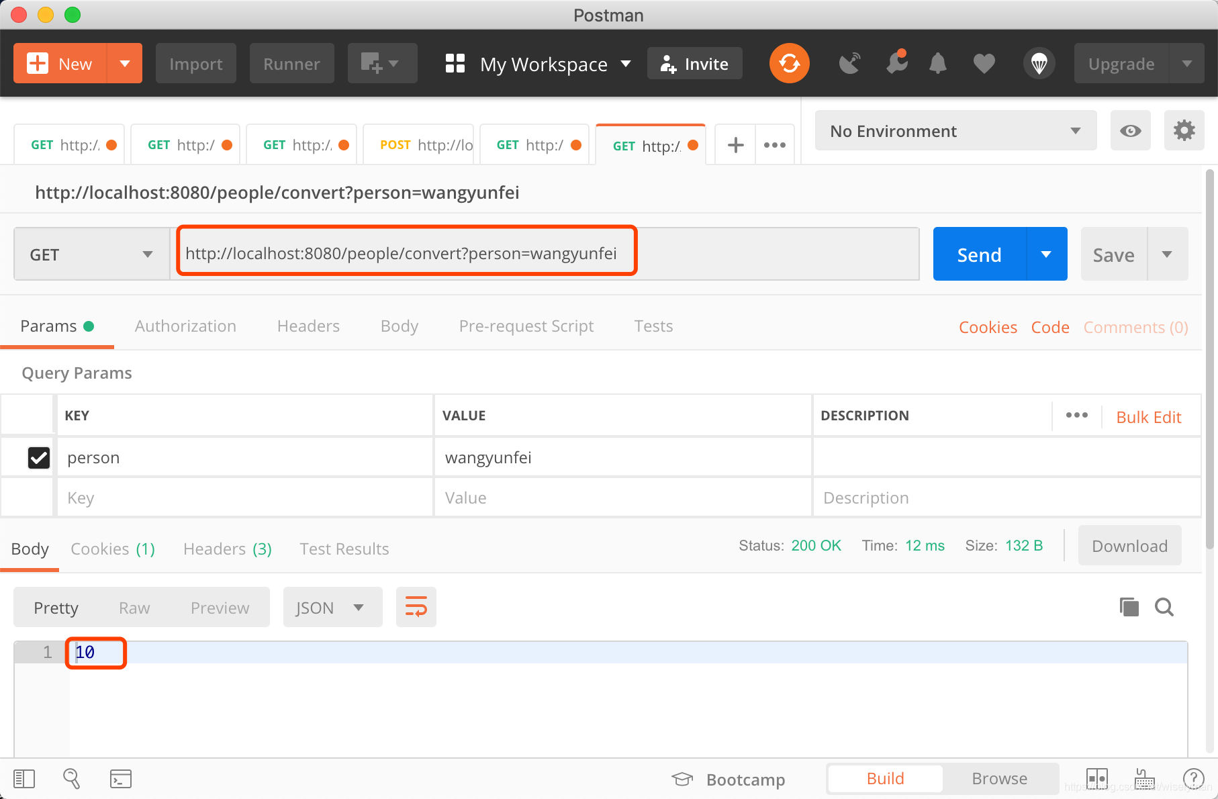The height and width of the screenshot is (799, 1218).
Task: Open the user avatar icon
Action: click(1039, 64)
